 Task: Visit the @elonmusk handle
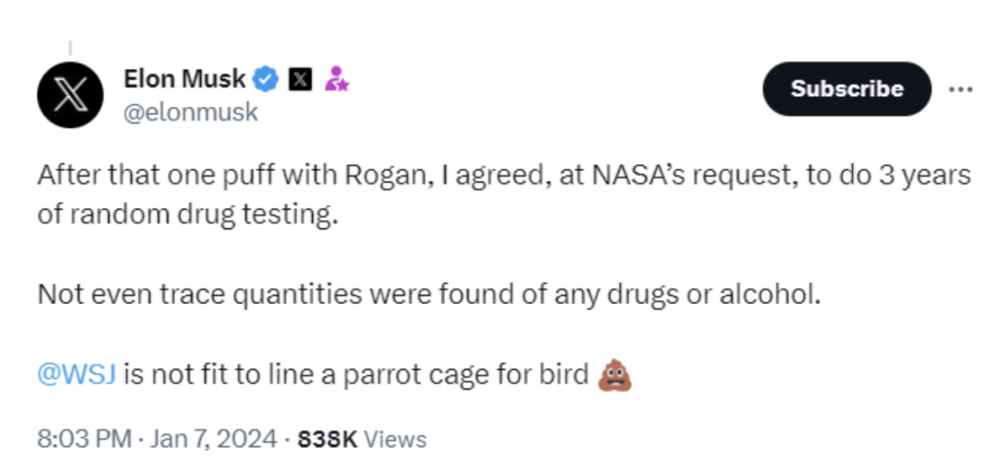tap(190, 113)
